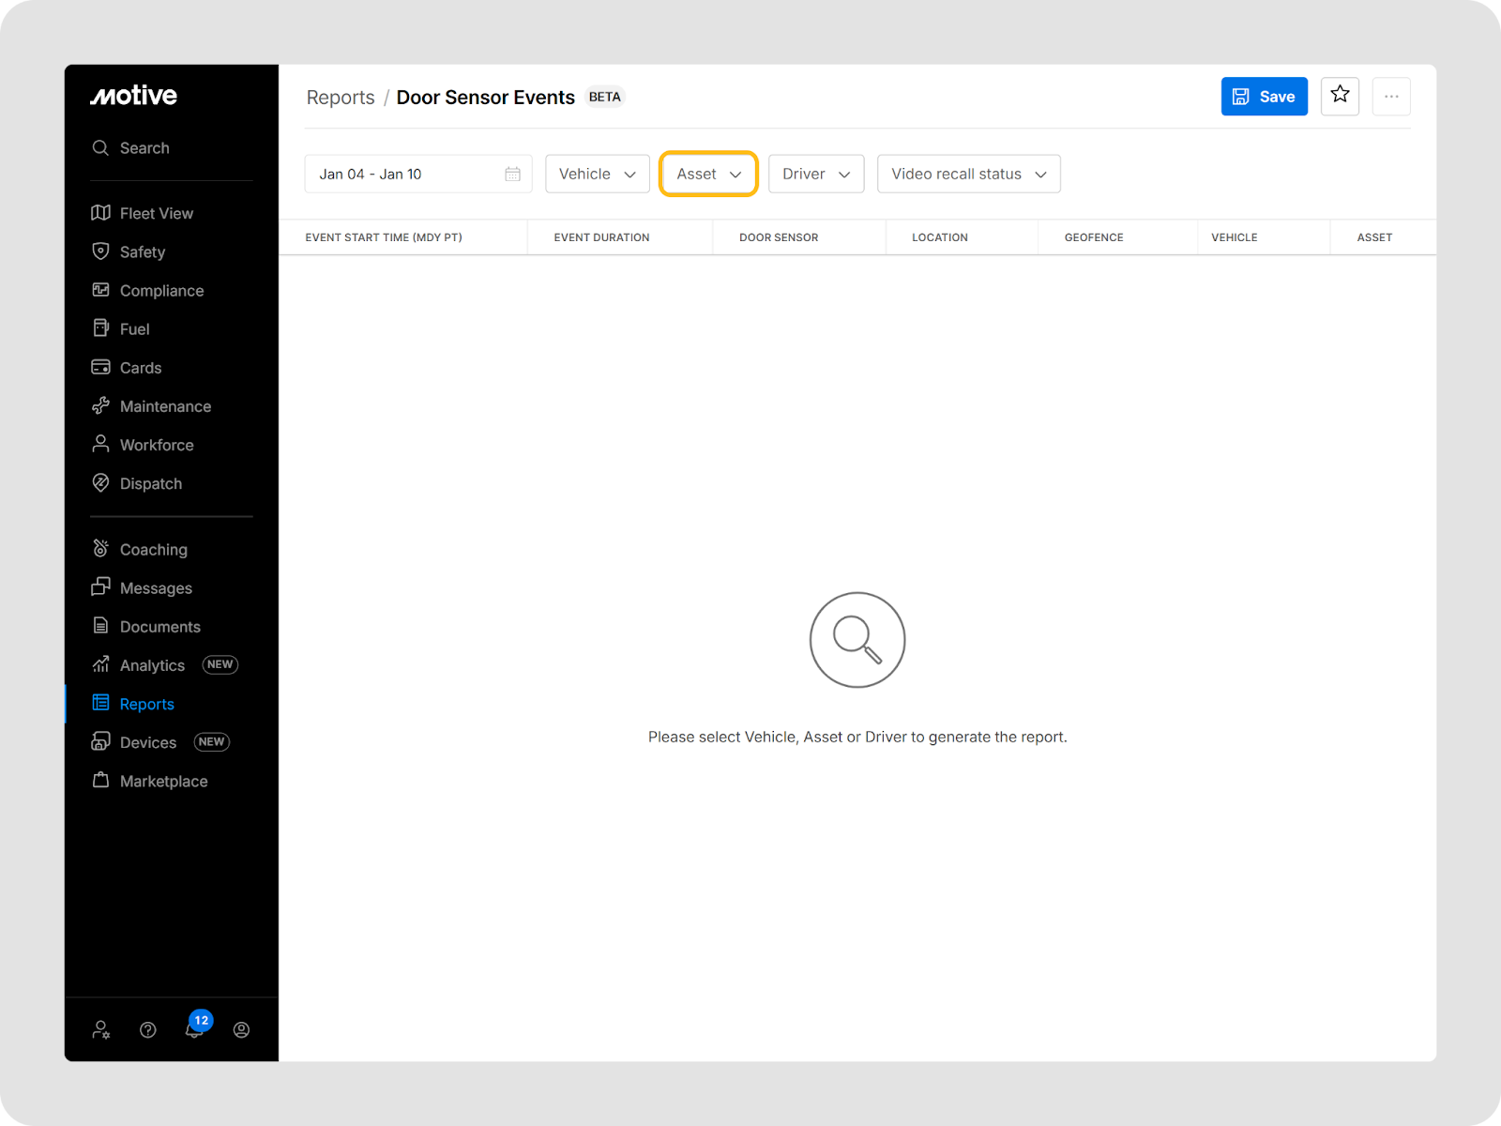Open the three-dot more options menu
This screenshot has width=1501, height=1126.
point(1391,97)
